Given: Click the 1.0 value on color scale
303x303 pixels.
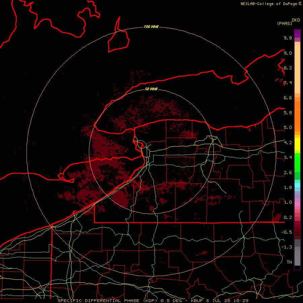Looking at the screenshot, I should point(288,202).
